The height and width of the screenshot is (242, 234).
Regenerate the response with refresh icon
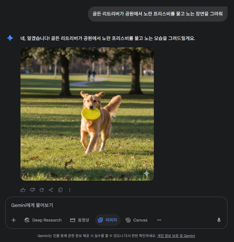[42, 190]
